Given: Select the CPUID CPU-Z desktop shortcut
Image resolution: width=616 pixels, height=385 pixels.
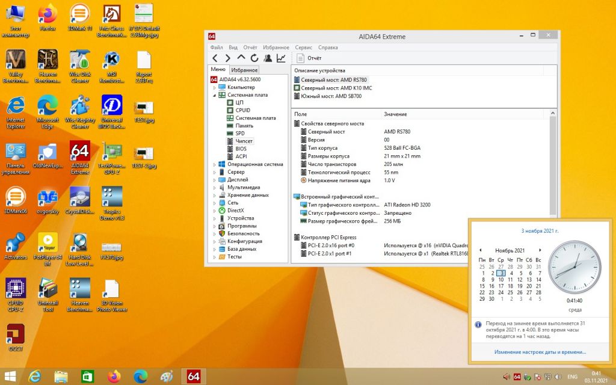Looking at the screenshot, I should coord(16,295).
